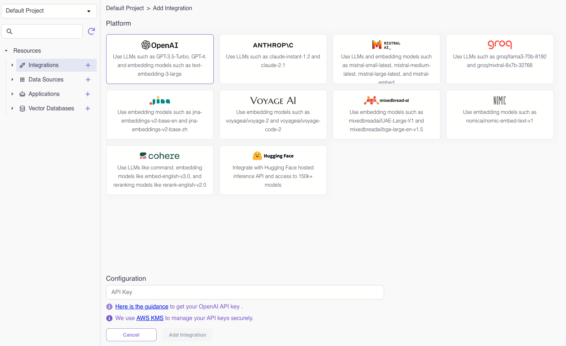Screen dimensions: 566x346
Task: Collapse the Resources tree section
Action: coord(6,51)
